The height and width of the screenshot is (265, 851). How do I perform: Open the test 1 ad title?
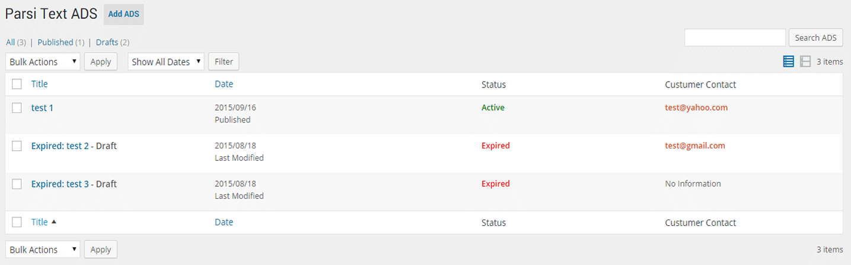click(42, 108)
